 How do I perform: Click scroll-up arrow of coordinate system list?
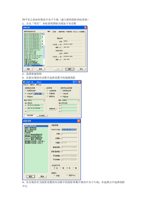(x=44, y=34)
